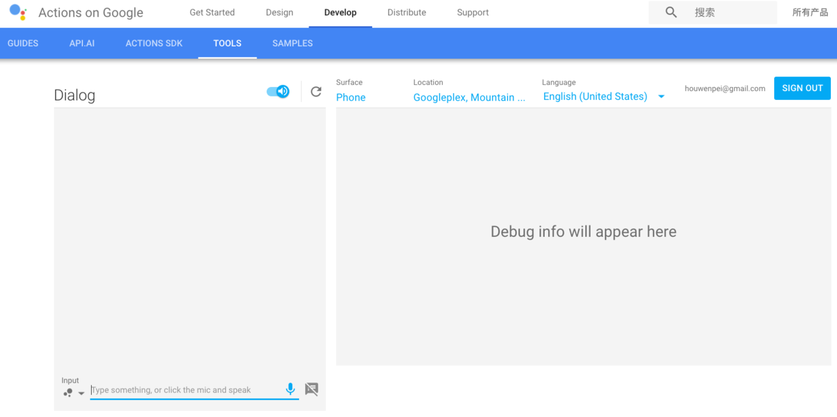
Task: Select the Develop menu item
Action: click(340, 12)
